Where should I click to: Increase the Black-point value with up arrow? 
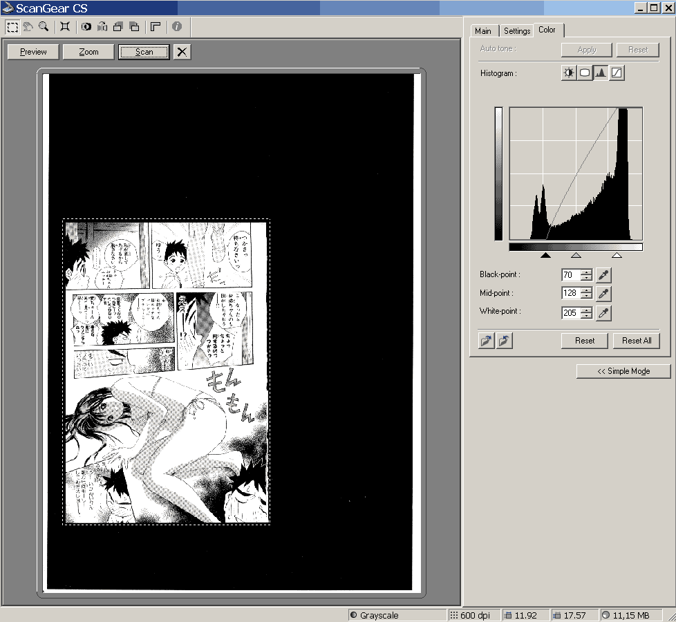click(586, 272)
